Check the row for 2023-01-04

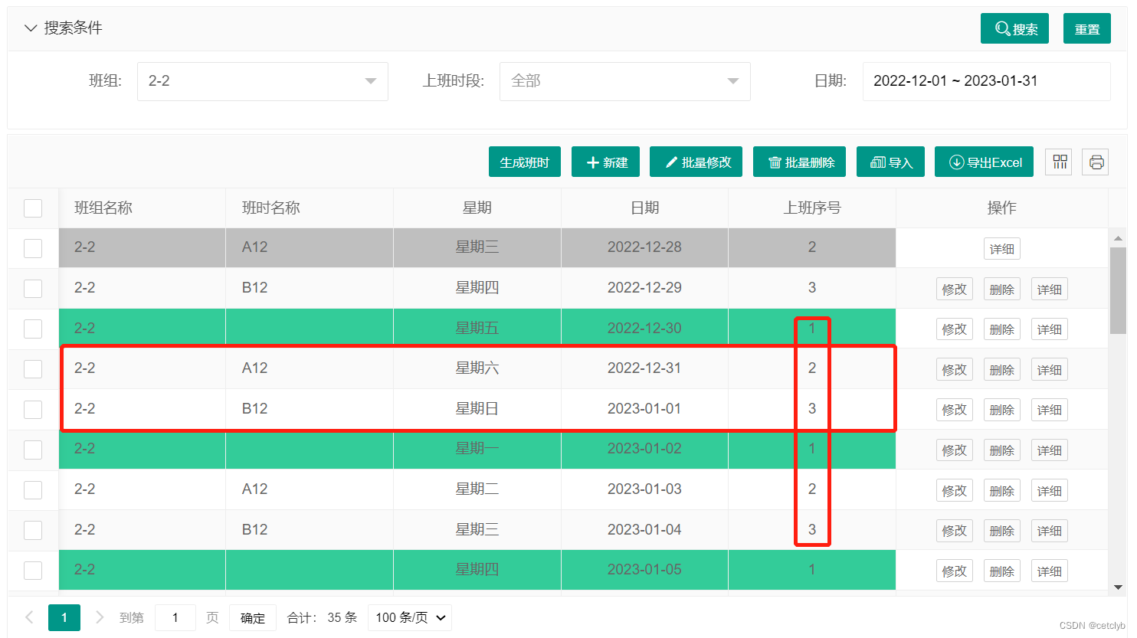(x=33, y=530)
